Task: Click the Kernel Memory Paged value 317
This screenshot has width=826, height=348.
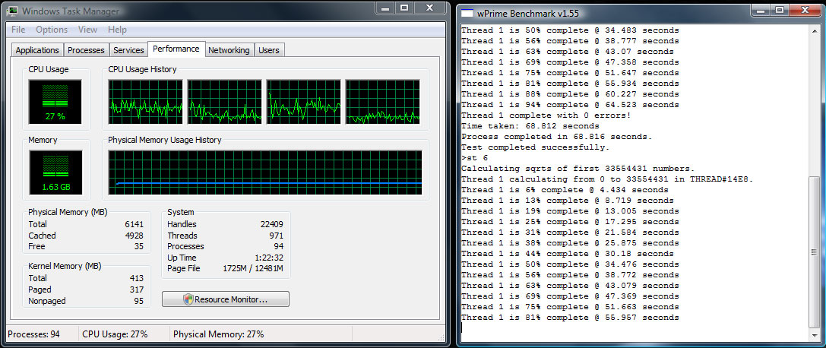Action: click(137, 289)
